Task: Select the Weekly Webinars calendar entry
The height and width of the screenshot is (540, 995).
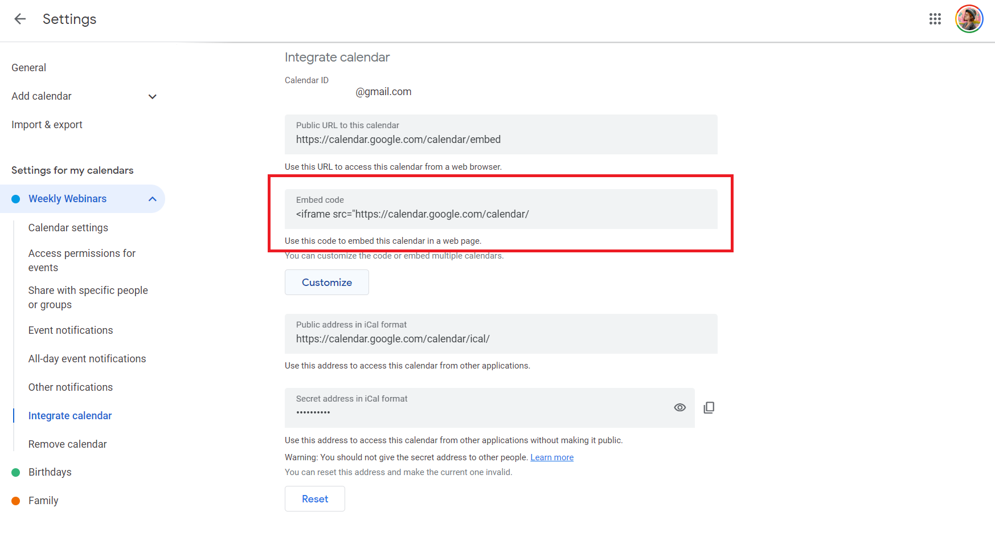Action: (67, 198)
